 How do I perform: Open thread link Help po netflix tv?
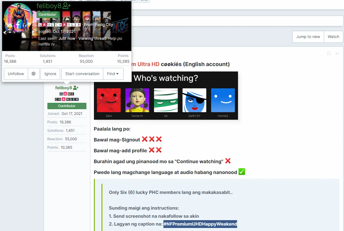coord(80,41)
